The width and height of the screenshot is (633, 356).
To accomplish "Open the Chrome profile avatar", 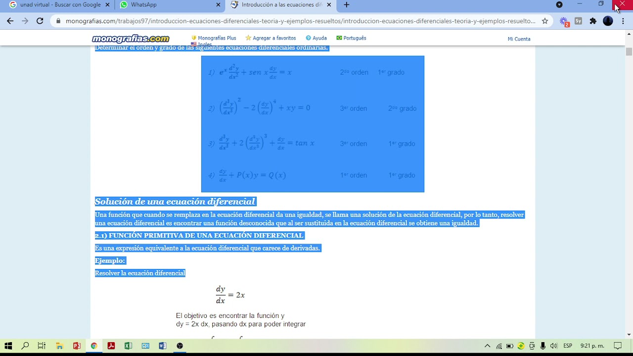I will 608,21.
